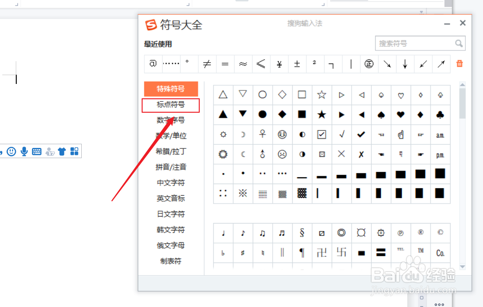483x307 pixels.
Task: Click the microphone voice input icon
Action: click(24, 151)
